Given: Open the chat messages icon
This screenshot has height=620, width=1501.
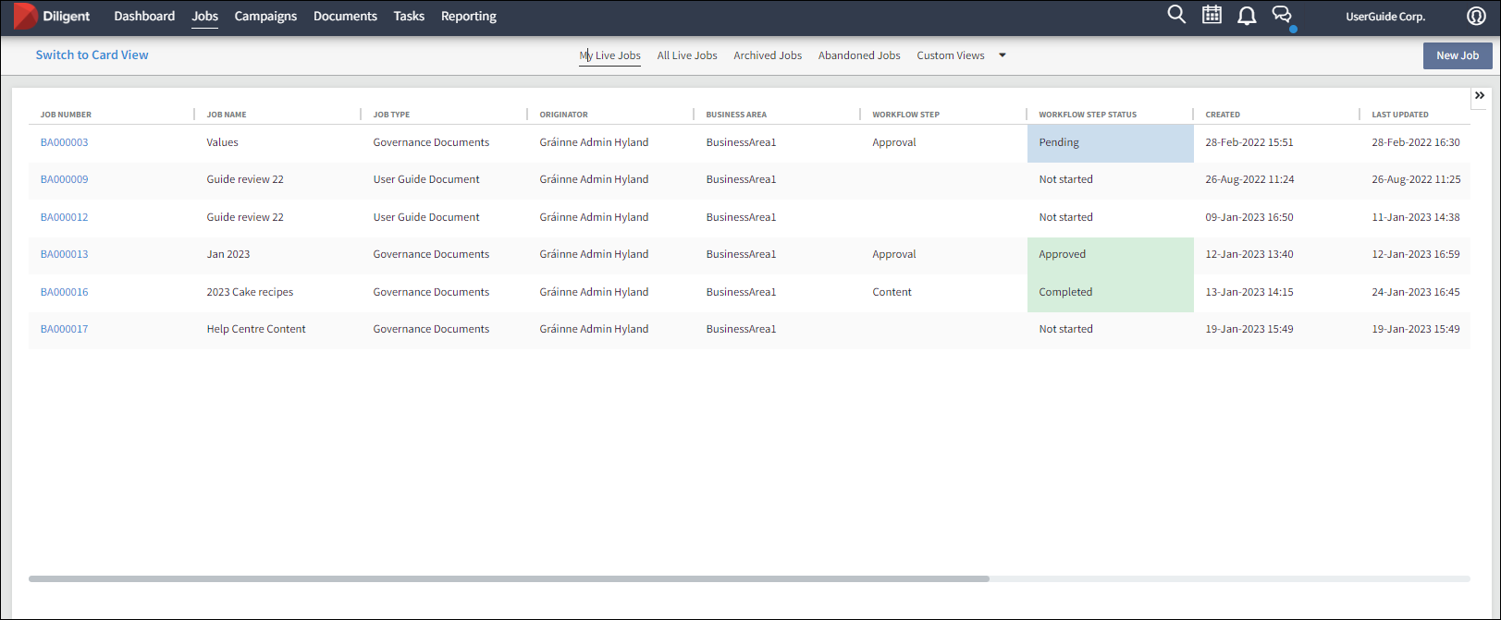Looking at the screenshot, I should click(x=1282, y=15).
